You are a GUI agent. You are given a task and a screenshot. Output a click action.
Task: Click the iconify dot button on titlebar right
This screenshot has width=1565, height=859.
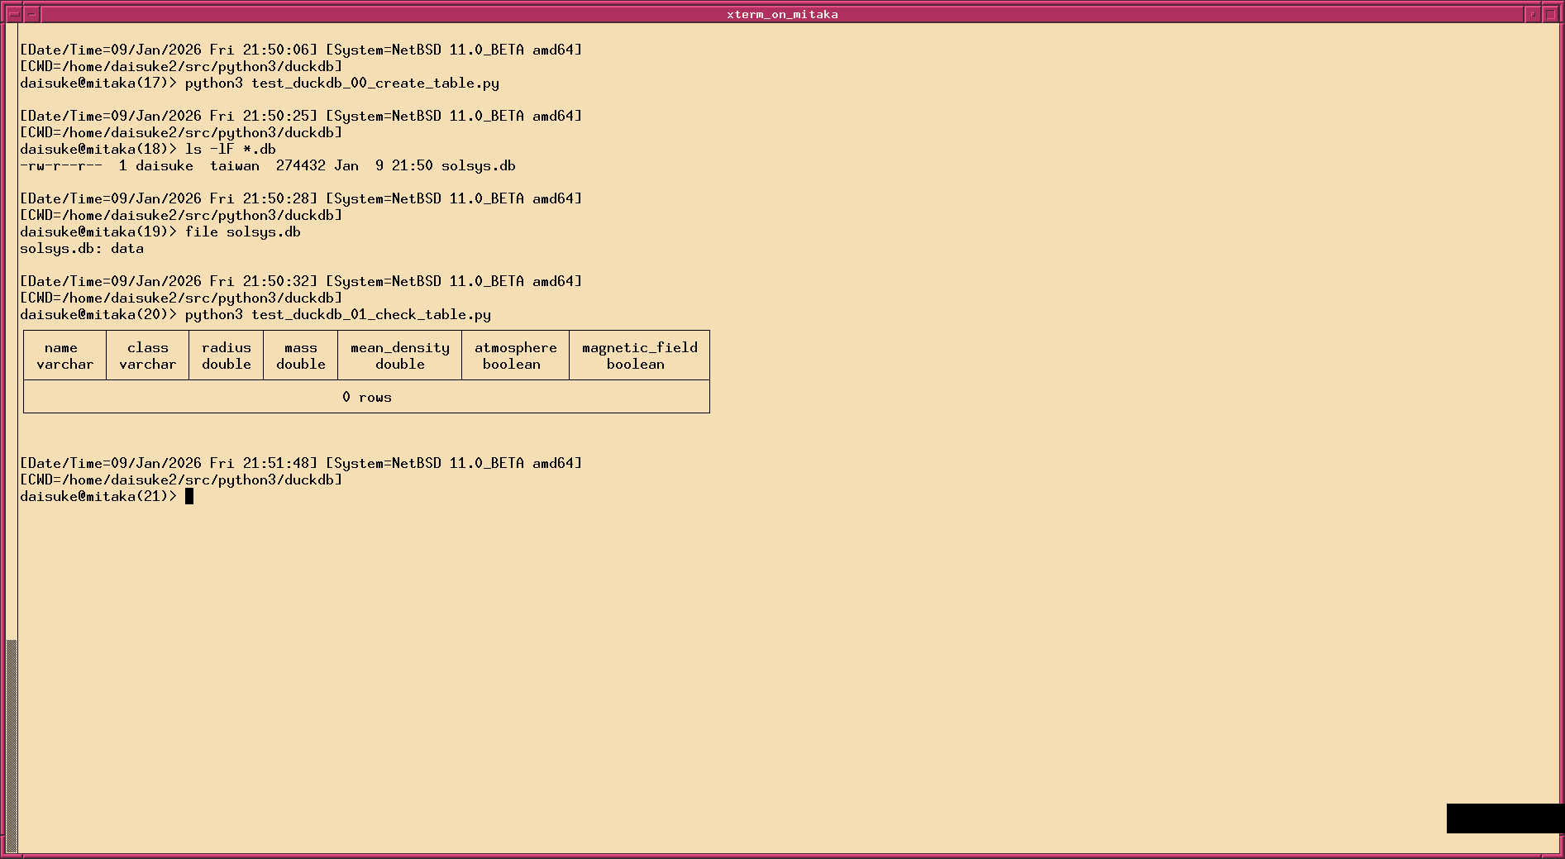tap(1531, 13)
